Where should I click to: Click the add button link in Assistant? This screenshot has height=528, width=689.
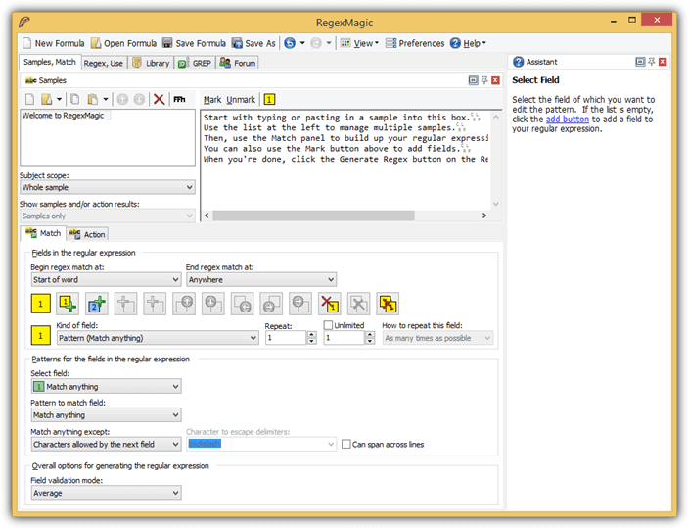[x=568, y=120]
